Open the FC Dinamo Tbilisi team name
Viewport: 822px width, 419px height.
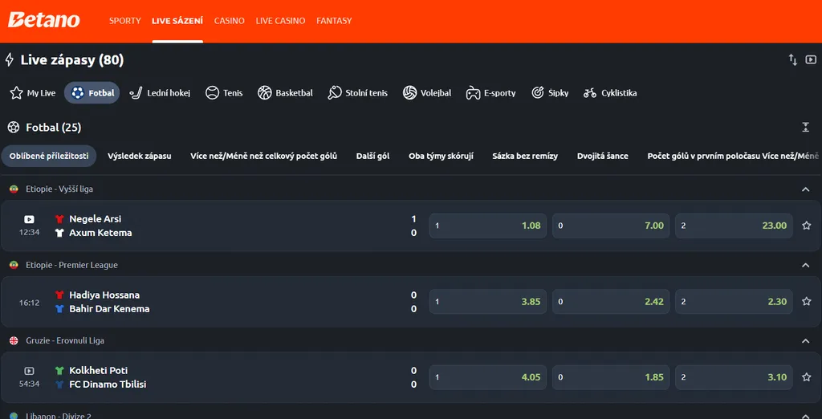[108, 384]
